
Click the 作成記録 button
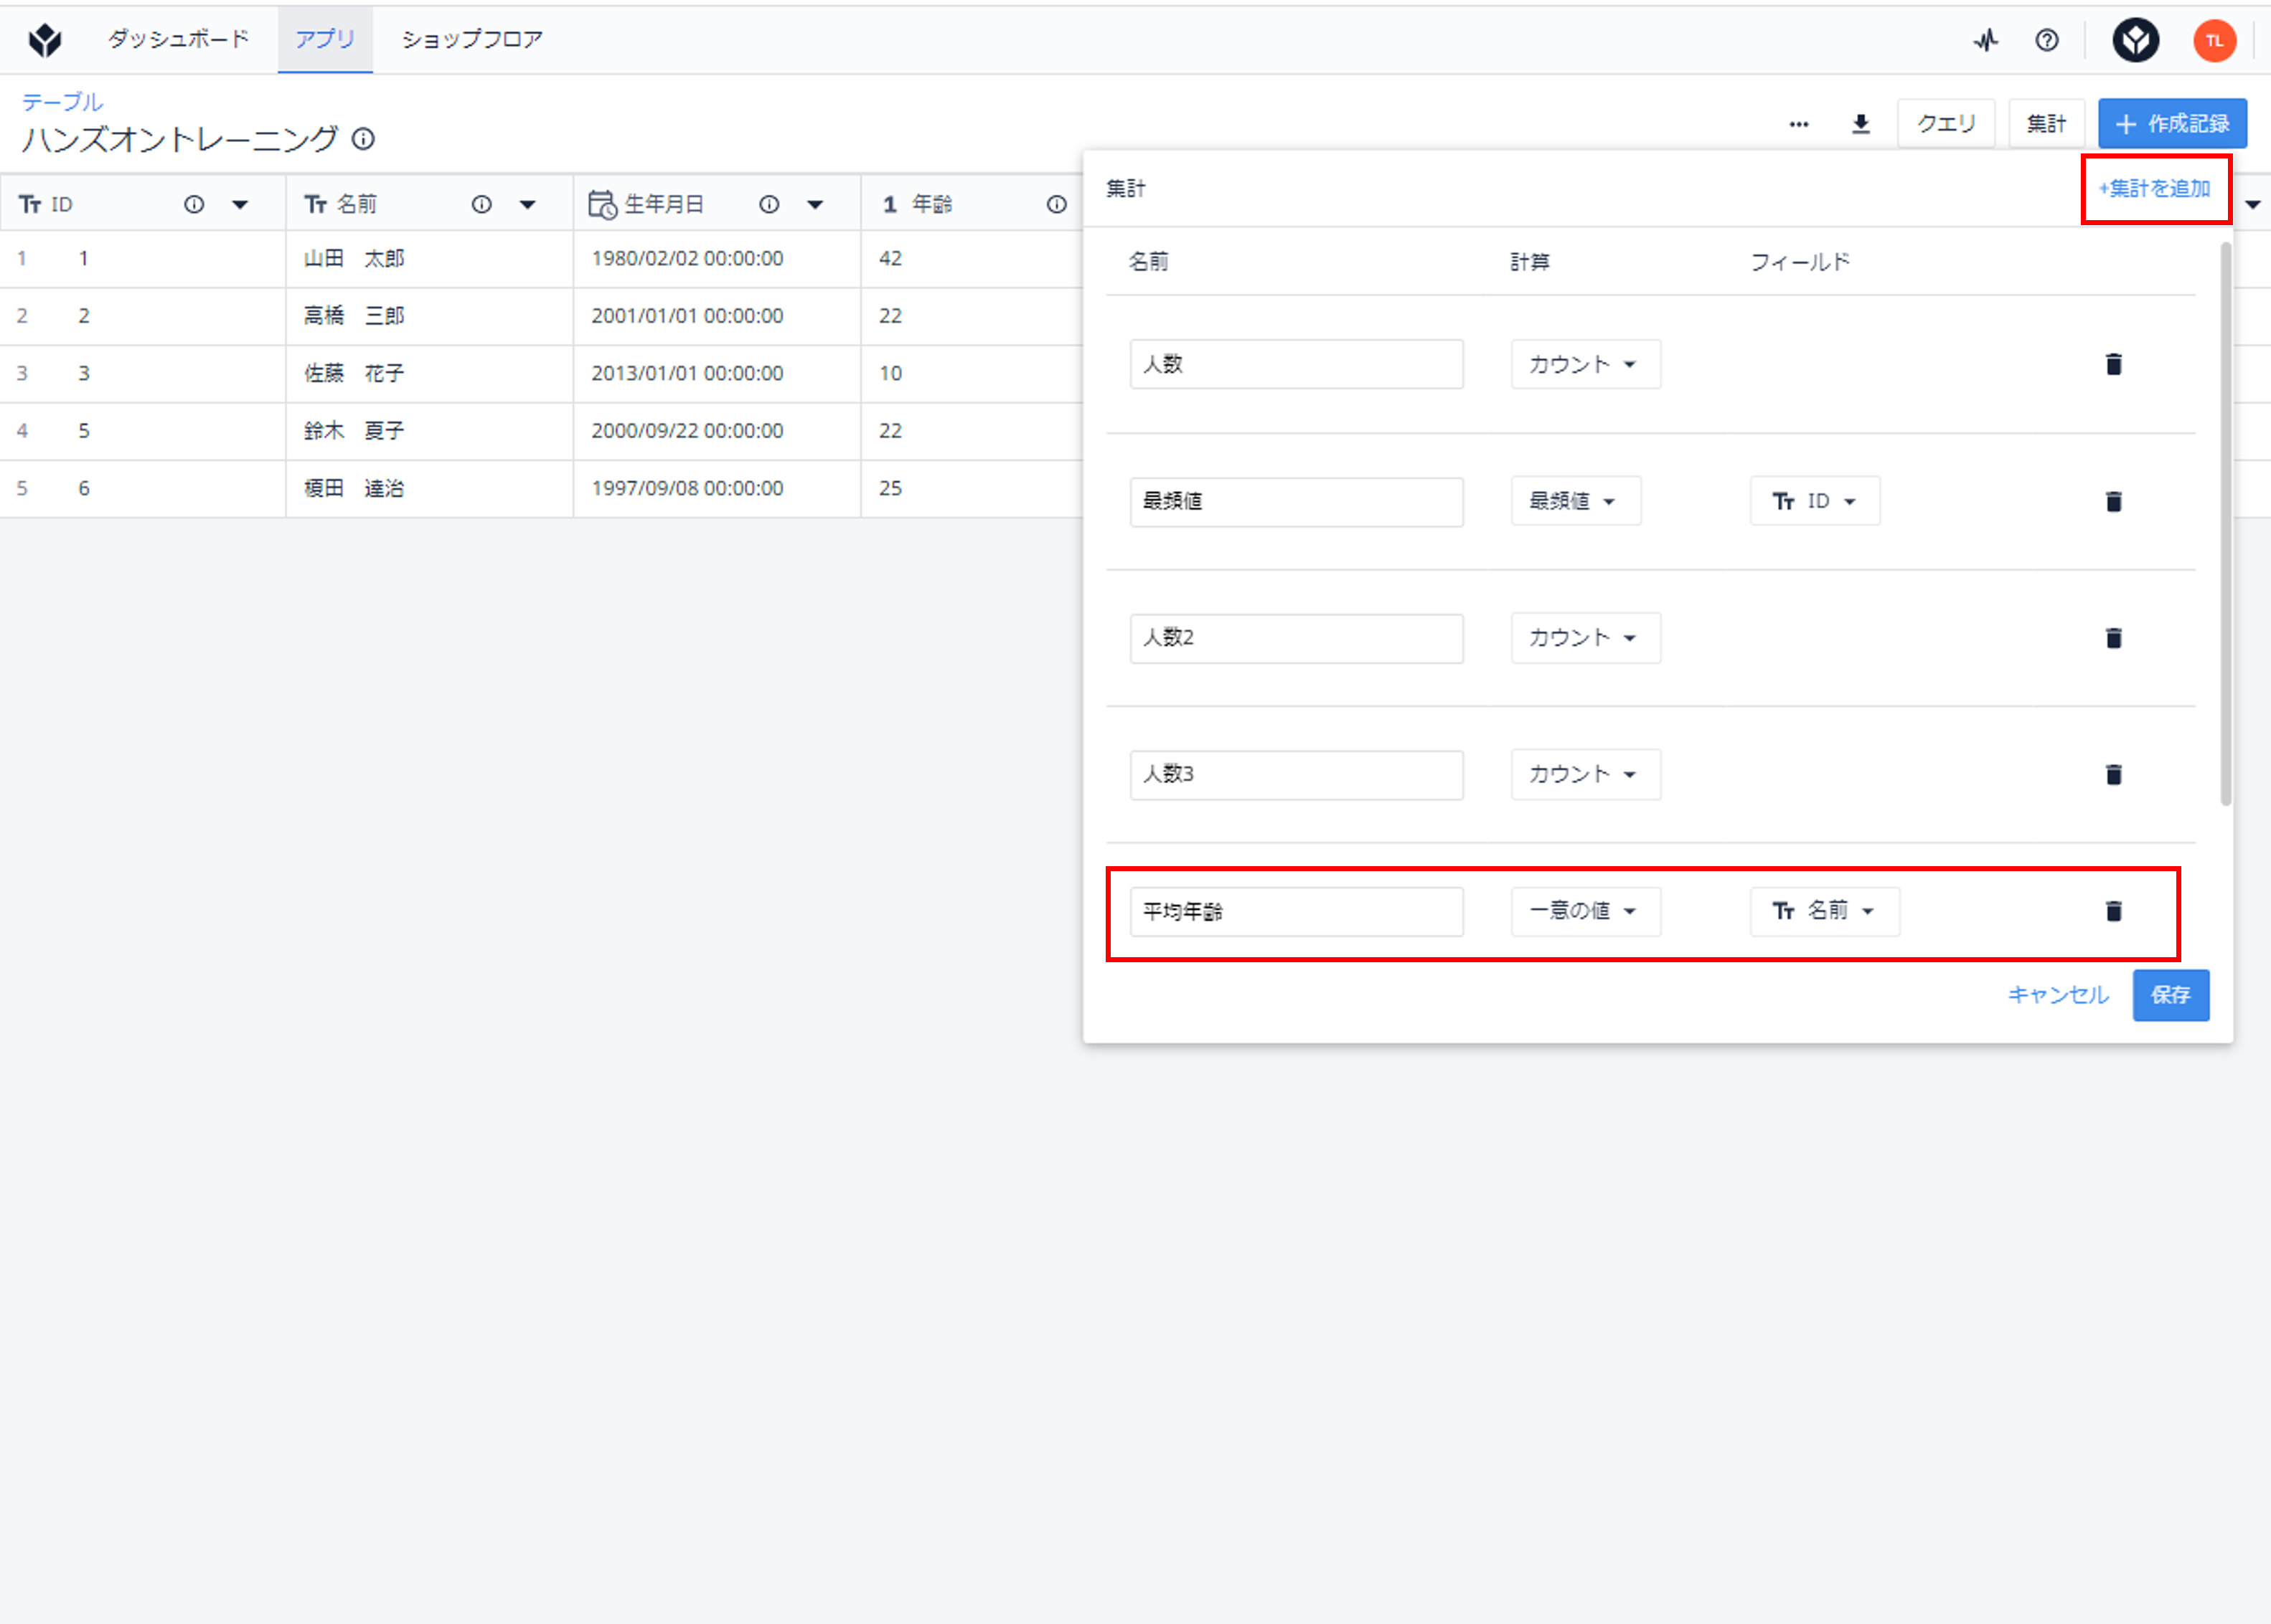coord(2172,124)
